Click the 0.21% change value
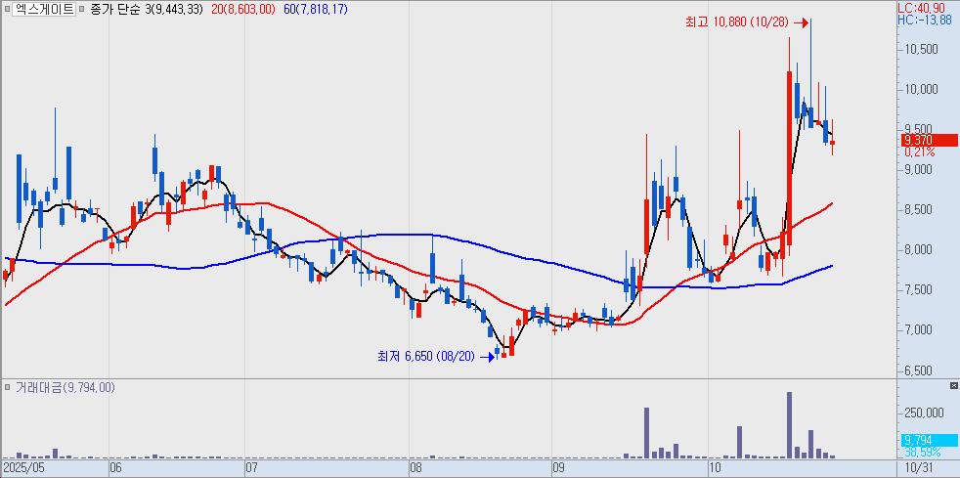Screen dimensions: 960x478 tap(919, 152)
